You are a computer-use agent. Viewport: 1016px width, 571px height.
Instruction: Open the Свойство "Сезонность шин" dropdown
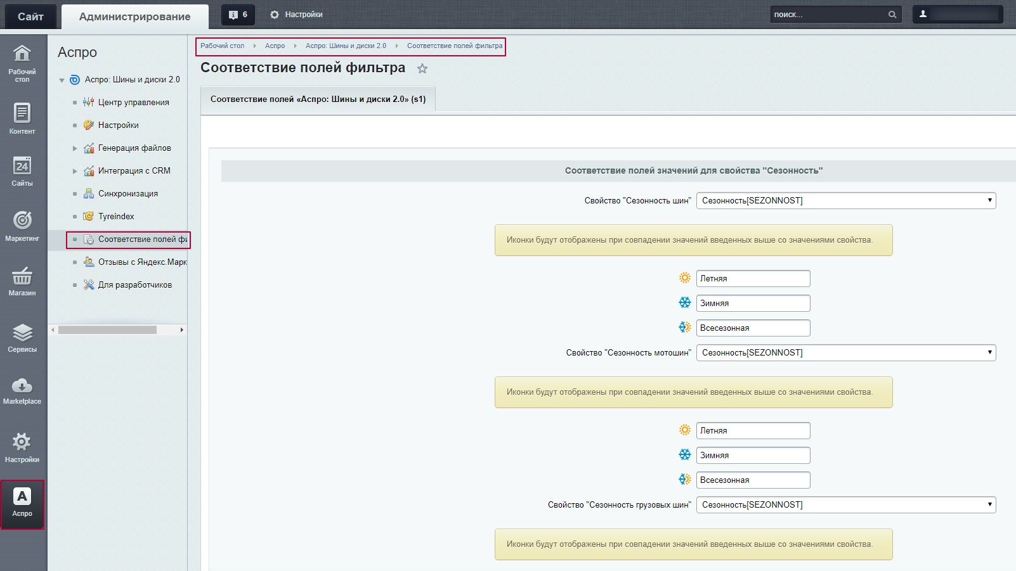click(x=846, y=200)
